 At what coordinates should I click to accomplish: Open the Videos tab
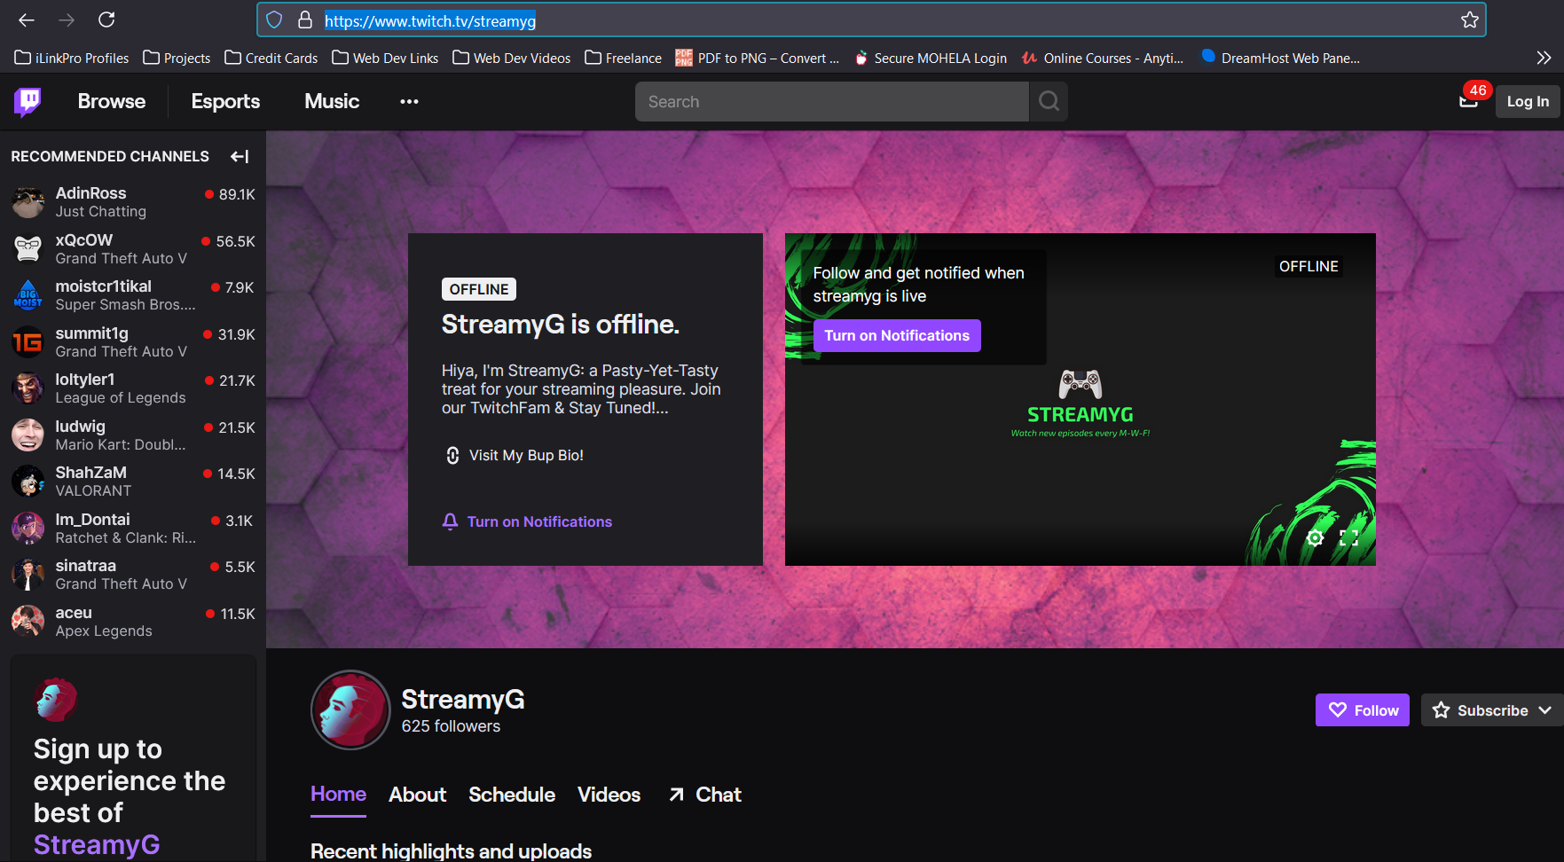(609, 795)
